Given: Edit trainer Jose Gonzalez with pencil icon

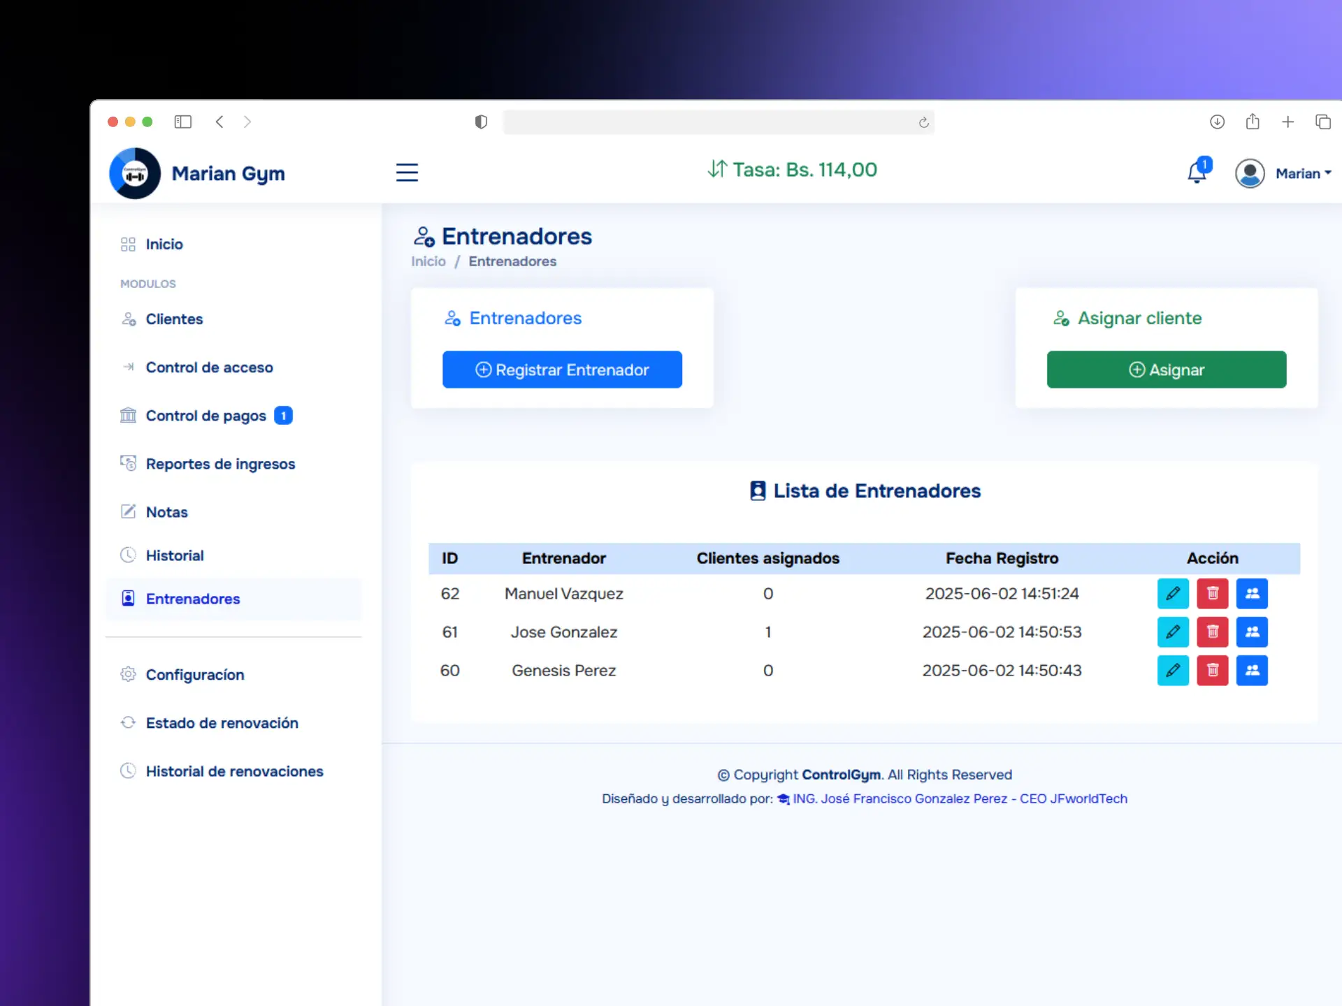Looking at the screenshot, I should coord(1173,632).
